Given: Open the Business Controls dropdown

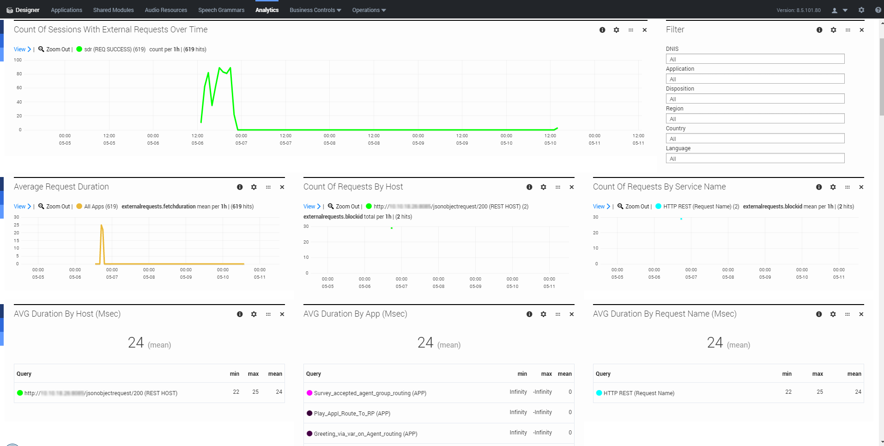Looking at the screenshot, I should click(x=315, y=10).
